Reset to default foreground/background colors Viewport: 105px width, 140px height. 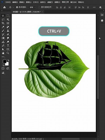[x=3, y=65]
